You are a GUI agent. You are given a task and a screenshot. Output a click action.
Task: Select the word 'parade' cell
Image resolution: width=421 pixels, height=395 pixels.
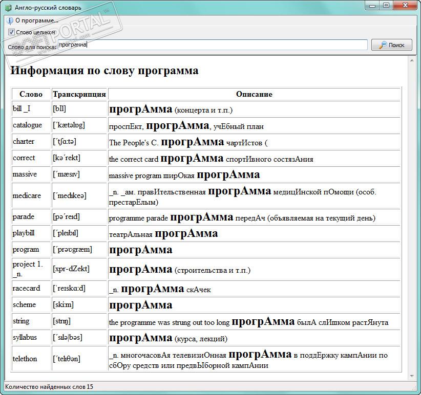[31, 216]
